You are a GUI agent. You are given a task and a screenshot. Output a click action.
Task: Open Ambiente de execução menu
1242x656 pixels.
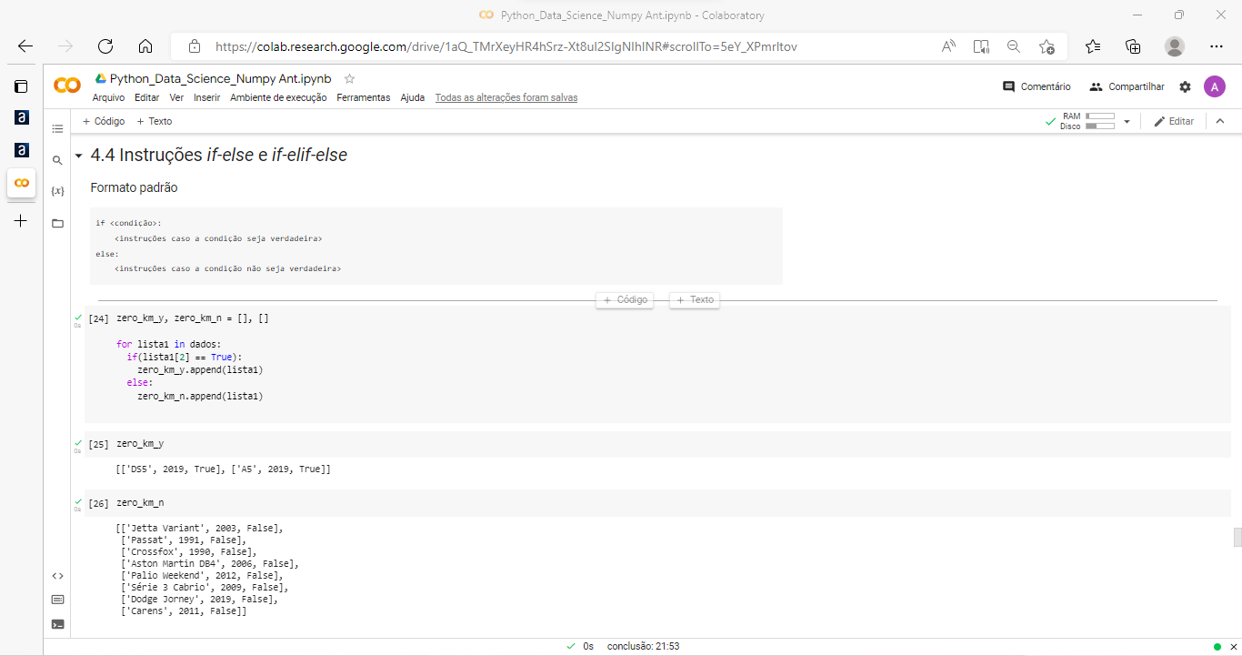(278, 97)
